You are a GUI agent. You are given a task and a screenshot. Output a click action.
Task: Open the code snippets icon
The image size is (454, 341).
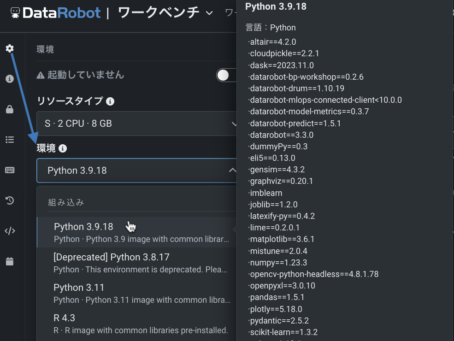pos(10,231)
